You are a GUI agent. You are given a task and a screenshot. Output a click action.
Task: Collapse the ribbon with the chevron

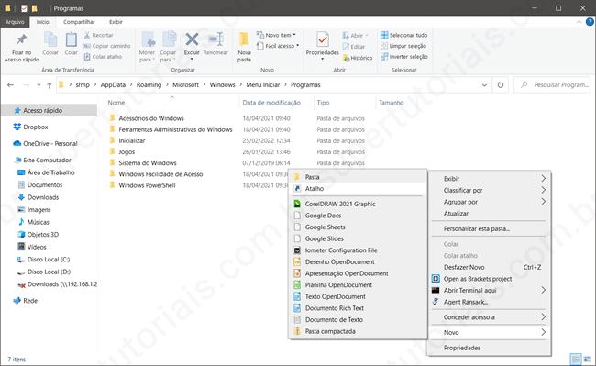579,22
